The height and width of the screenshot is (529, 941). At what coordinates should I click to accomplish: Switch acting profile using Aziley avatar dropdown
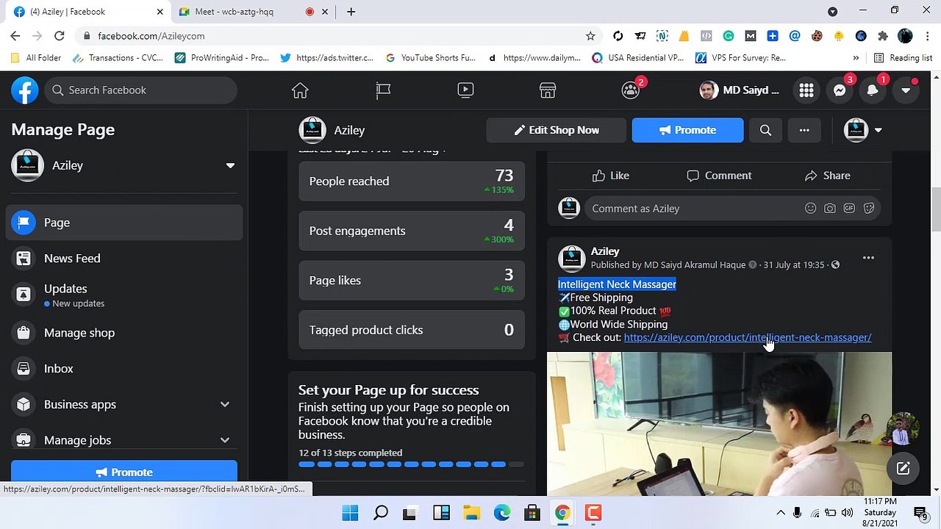[x=863, y=130]
